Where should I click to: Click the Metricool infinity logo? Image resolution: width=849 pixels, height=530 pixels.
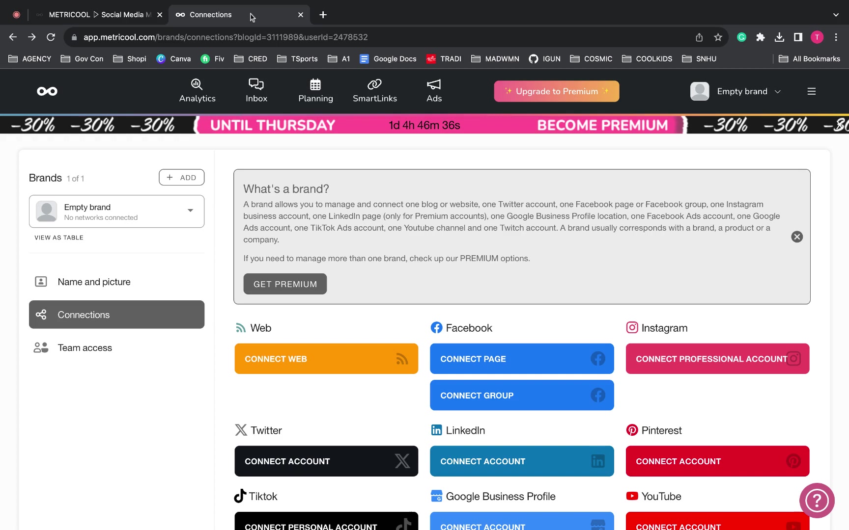tap(47, 91)
